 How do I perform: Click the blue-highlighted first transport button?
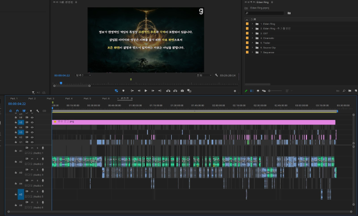(x=116, y=91)
